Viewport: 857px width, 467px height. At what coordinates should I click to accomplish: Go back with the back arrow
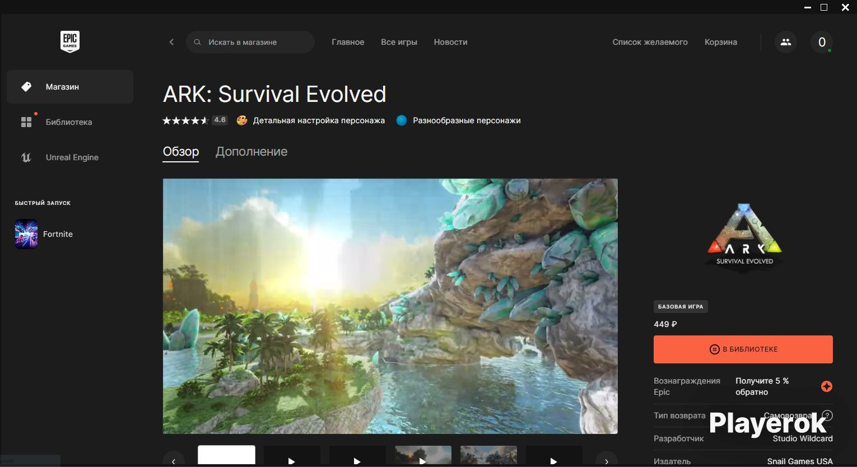click(171, 42)
